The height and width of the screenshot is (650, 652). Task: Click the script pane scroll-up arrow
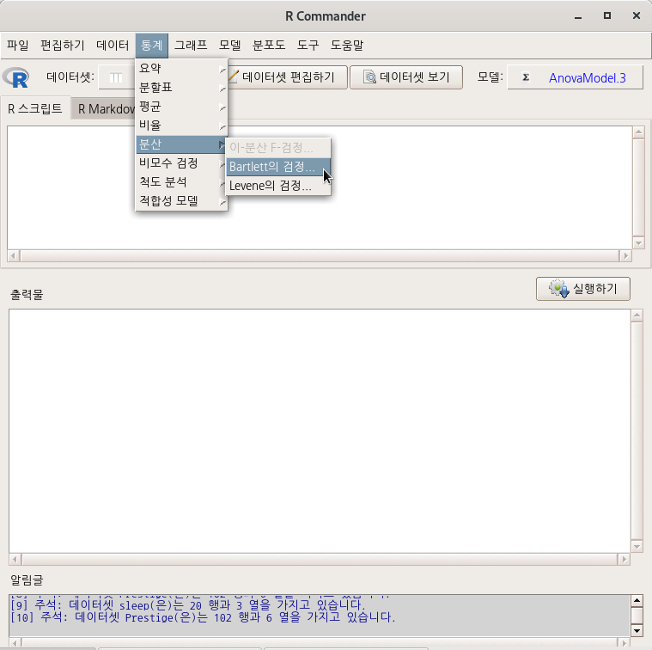(x=638, y=132)
